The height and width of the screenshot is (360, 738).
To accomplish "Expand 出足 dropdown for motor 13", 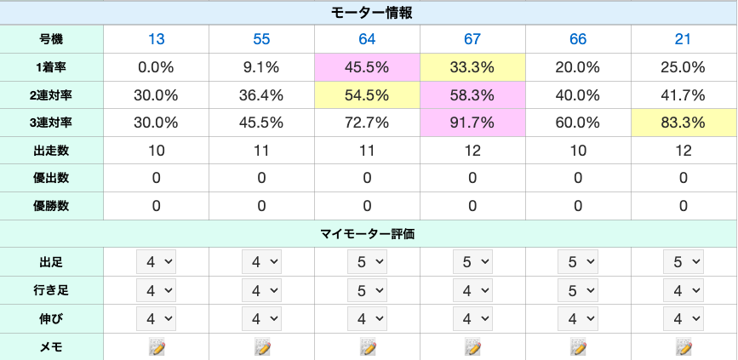I will (x=157, y=262).
